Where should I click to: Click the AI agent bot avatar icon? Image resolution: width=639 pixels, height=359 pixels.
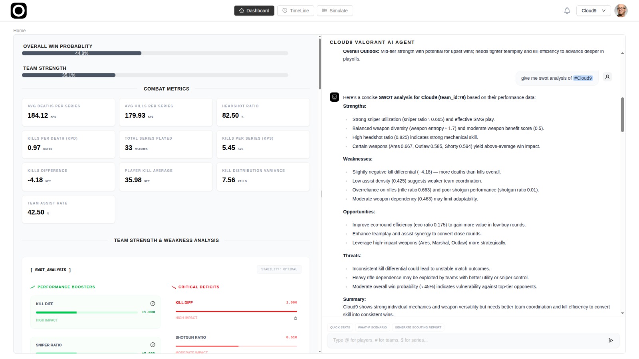point(334,97)
